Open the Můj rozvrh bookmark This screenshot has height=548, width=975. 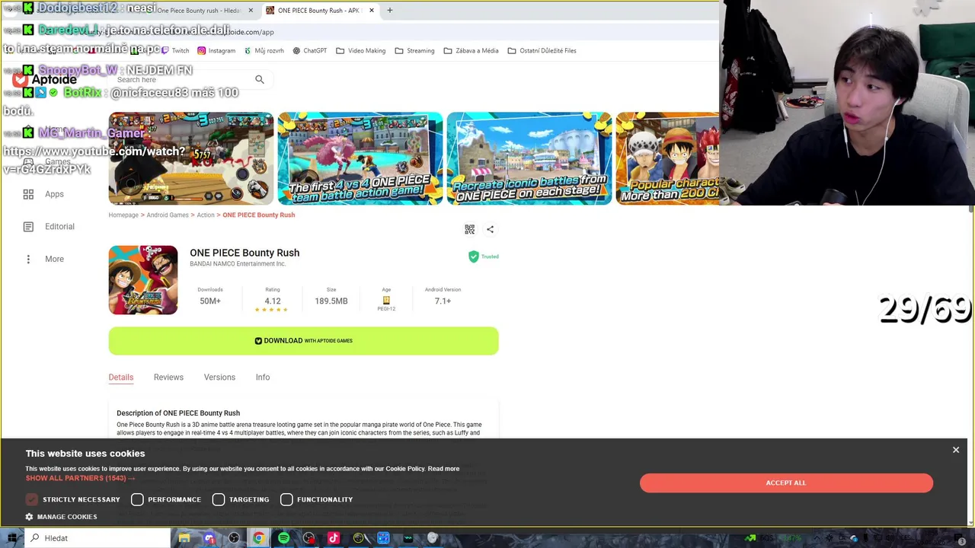pyautogui.click(x=264, y=50)
